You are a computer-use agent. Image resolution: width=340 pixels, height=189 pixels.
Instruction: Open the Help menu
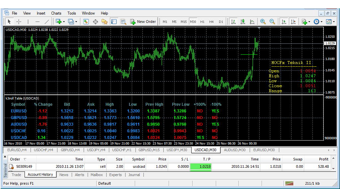tap(104, 13)
